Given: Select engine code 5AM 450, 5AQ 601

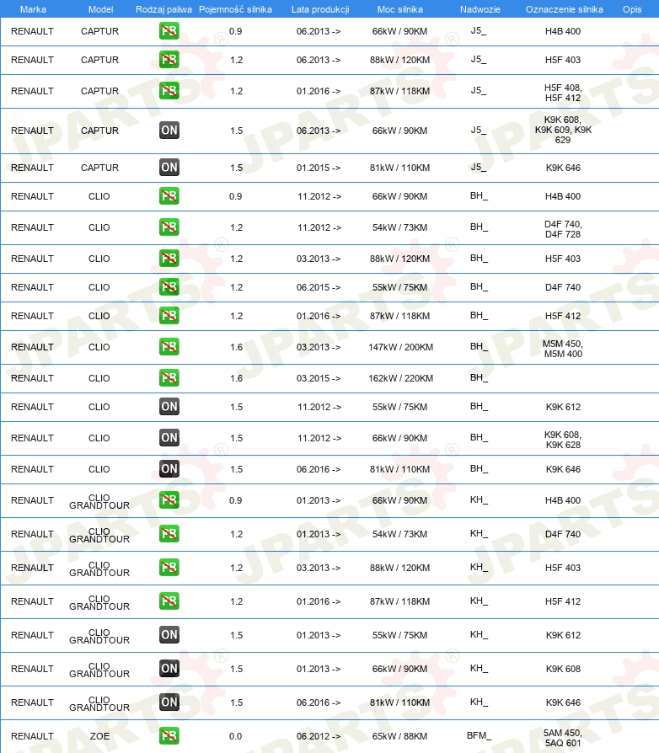Looking at the screenshot, I should 563,738.
